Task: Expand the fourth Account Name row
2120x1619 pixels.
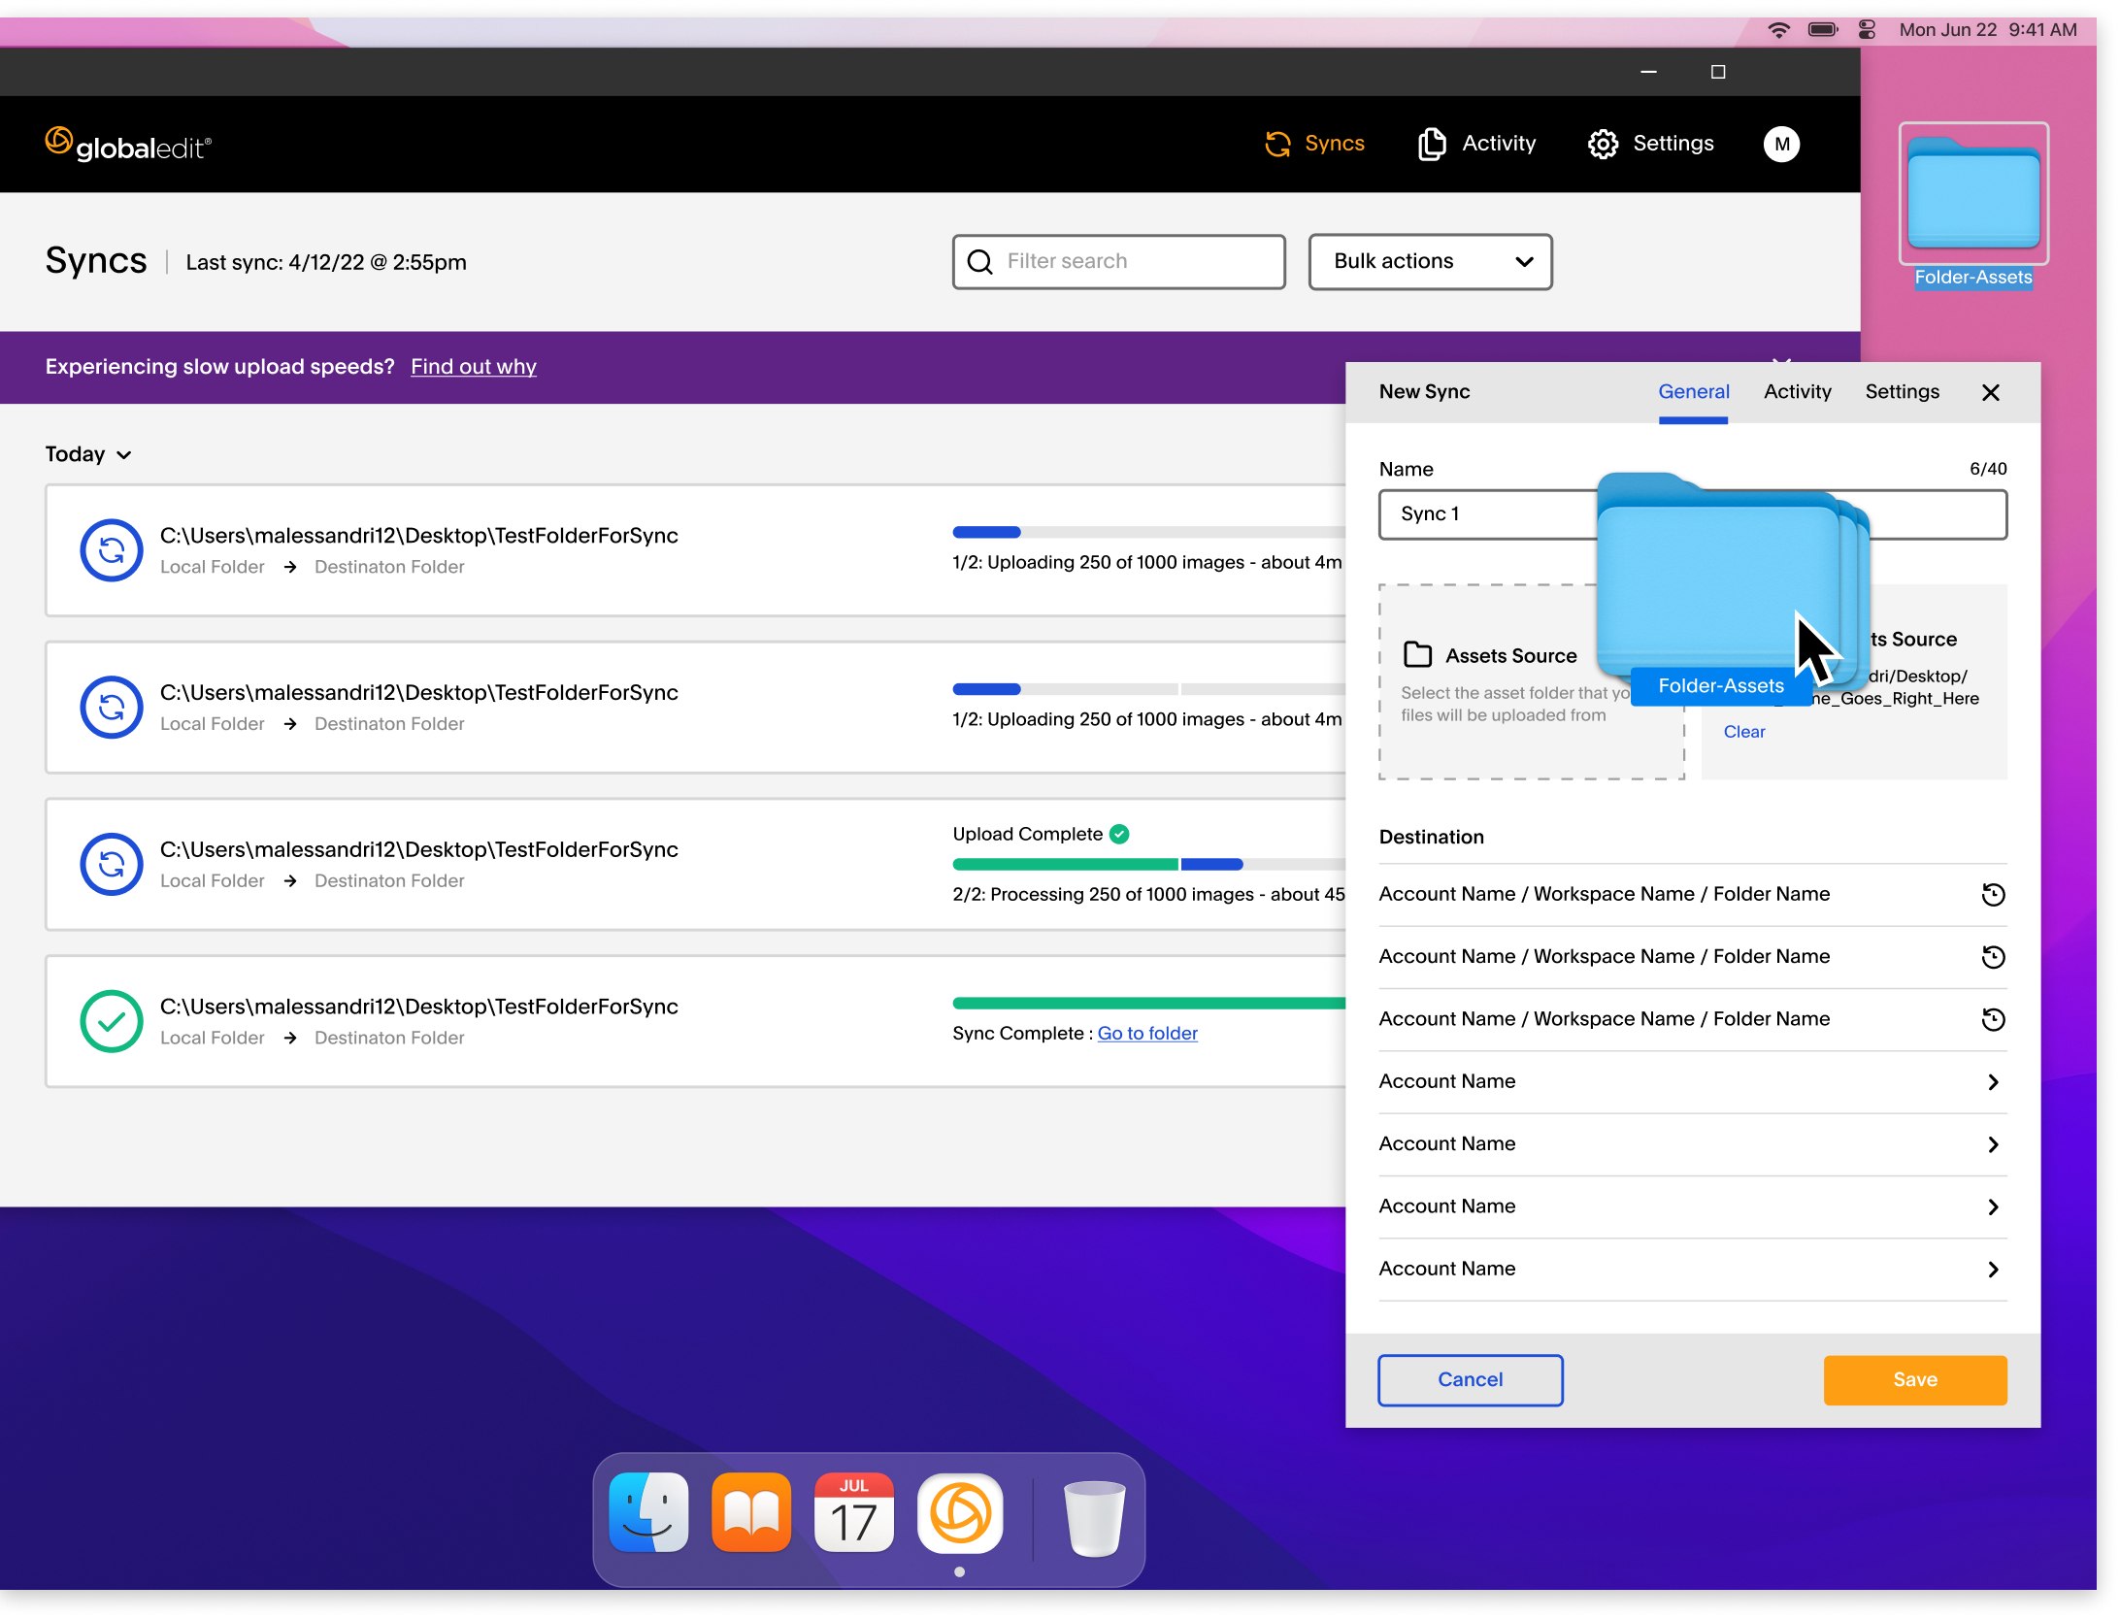Action: pos(1692,1269)
